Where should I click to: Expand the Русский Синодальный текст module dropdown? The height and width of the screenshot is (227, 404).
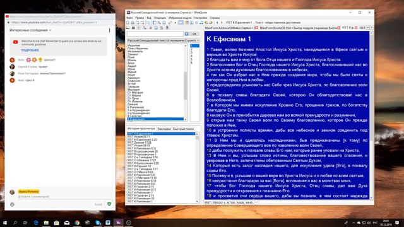pos(198,40)
